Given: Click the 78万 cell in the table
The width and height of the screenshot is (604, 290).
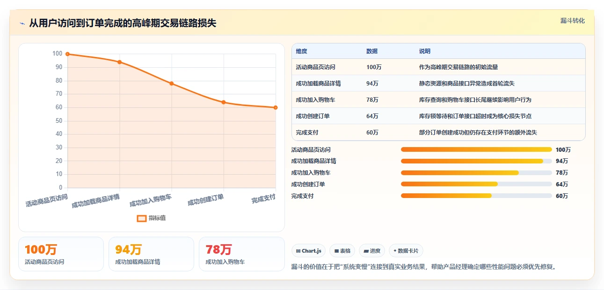Looking at the screenshot, I should click(372, 100).
